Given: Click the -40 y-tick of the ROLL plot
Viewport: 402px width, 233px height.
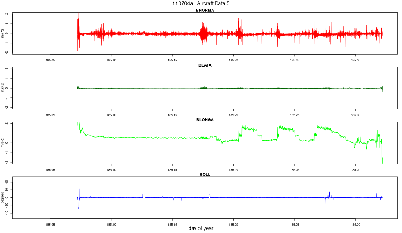Looking at the screenshot, I should click(x=7, y=213).
